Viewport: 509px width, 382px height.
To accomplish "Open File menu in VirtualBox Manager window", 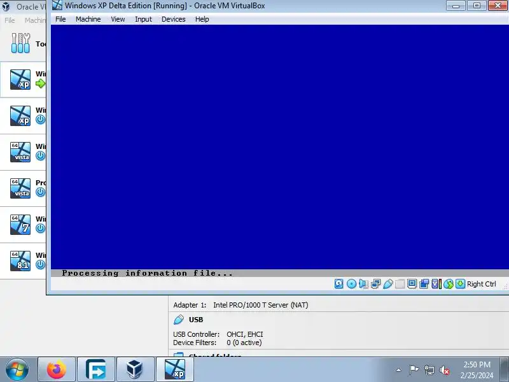I will tap(10, 20).
